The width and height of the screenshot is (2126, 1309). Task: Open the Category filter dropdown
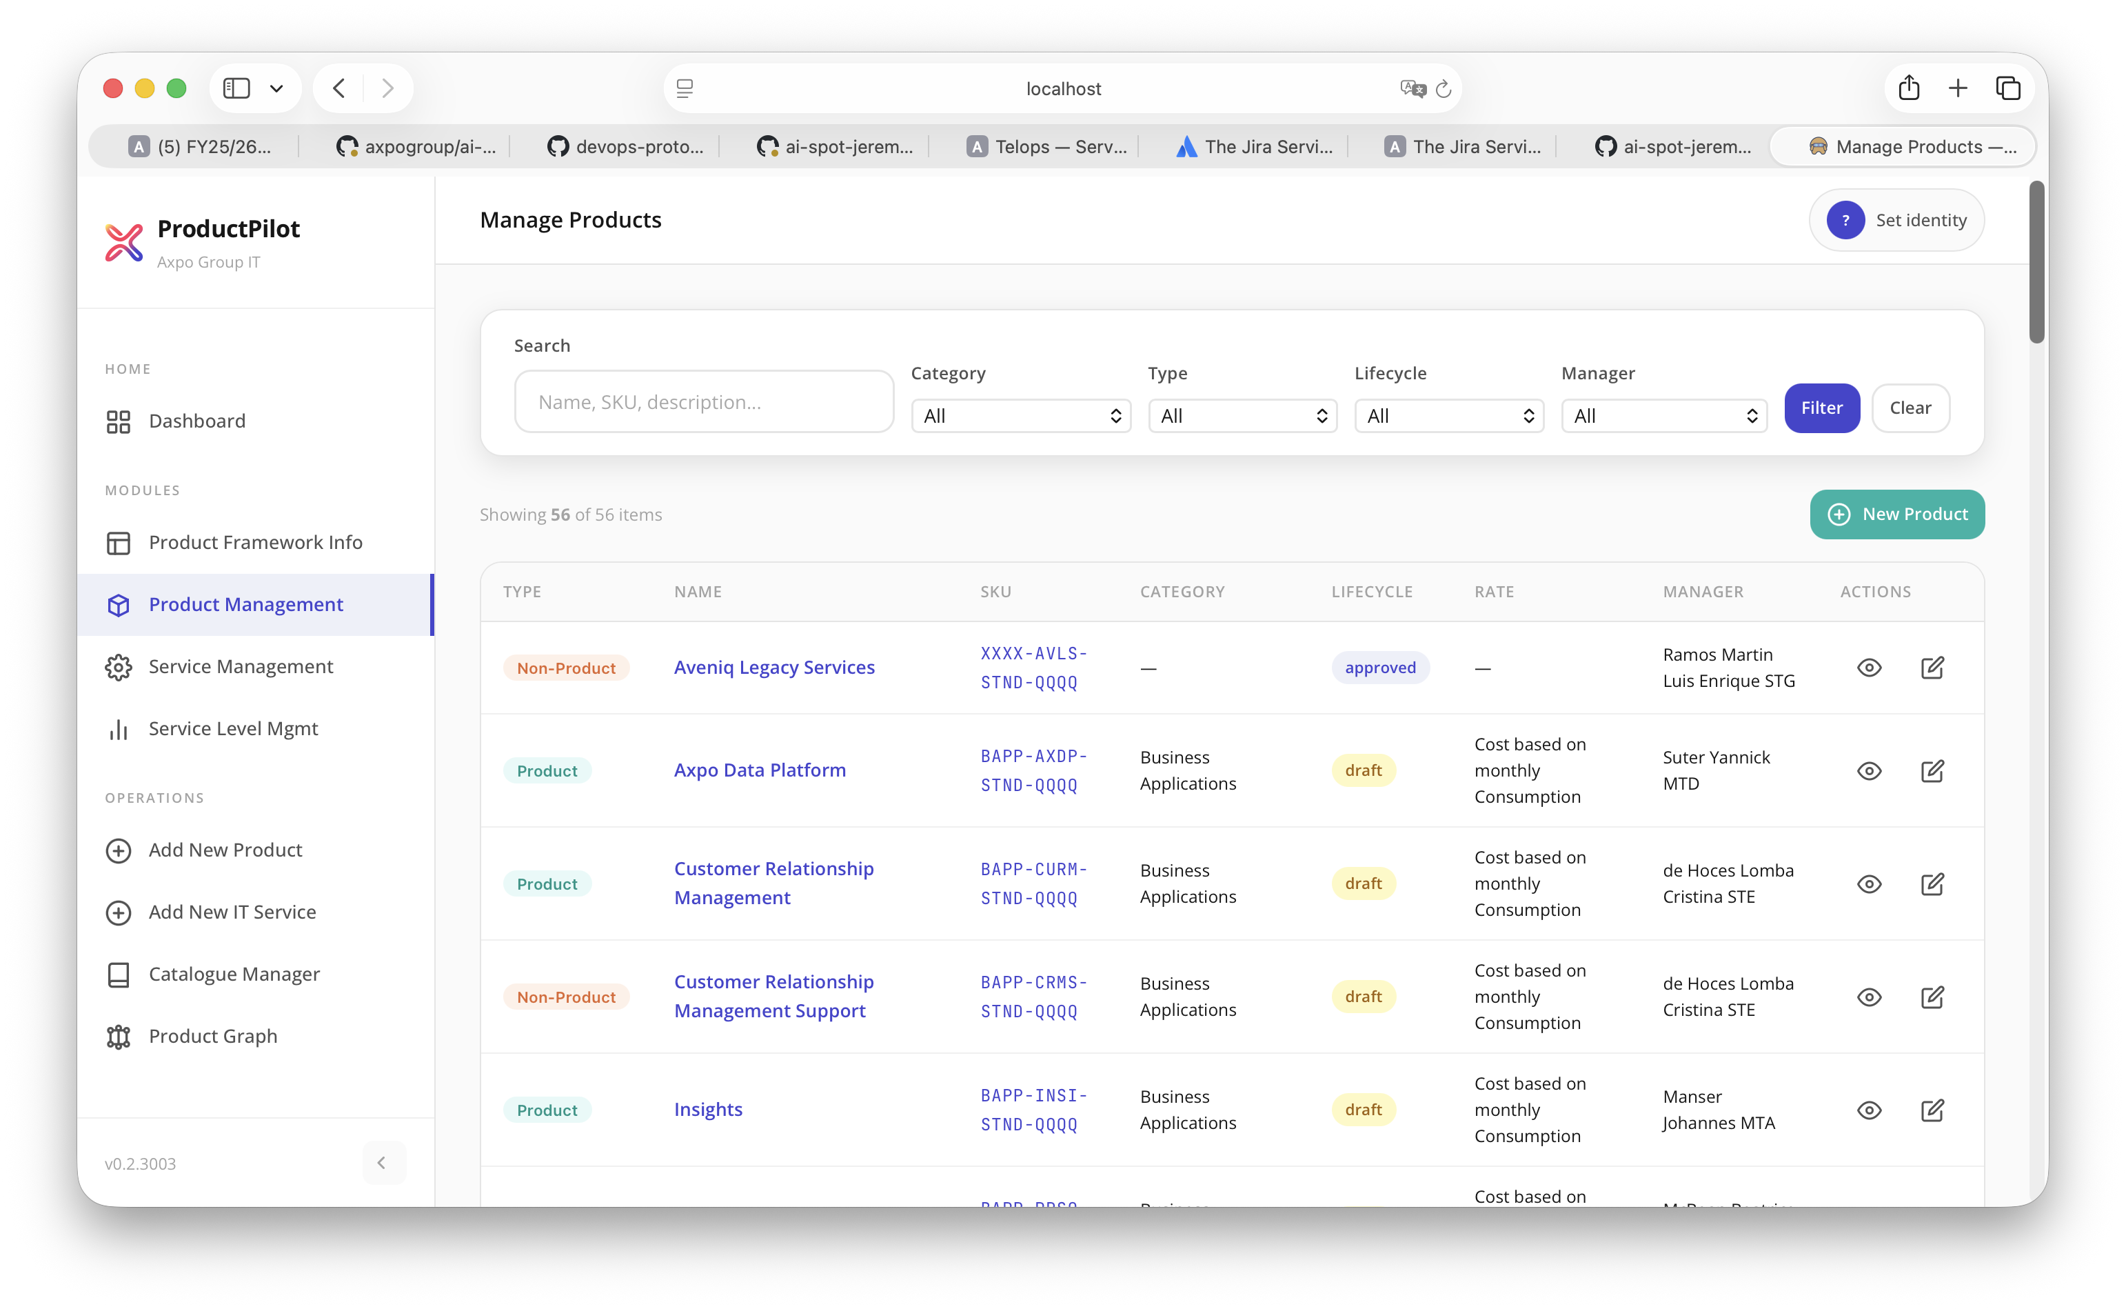[1021, 417]
